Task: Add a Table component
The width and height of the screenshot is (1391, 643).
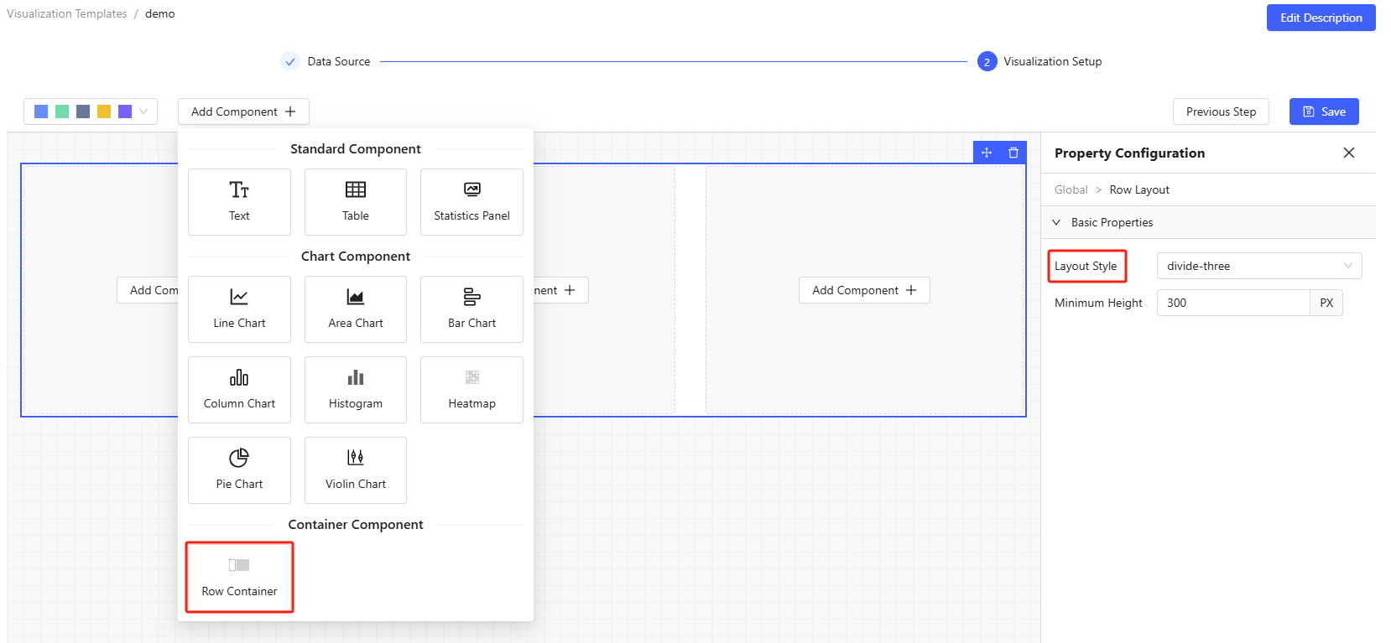Action: (x=356, y=202)
